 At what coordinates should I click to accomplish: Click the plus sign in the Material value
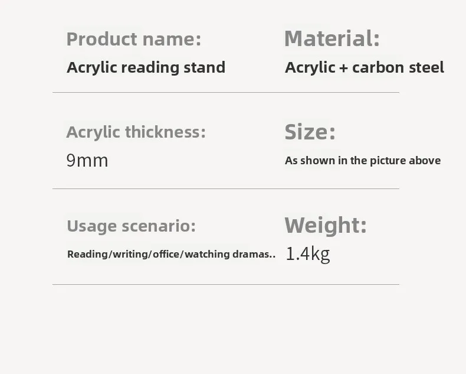[344, 68]
